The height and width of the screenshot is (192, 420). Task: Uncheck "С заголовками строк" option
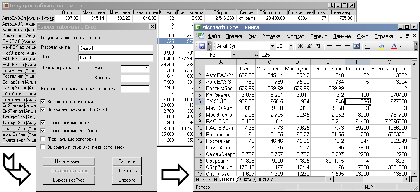(43, 123)
